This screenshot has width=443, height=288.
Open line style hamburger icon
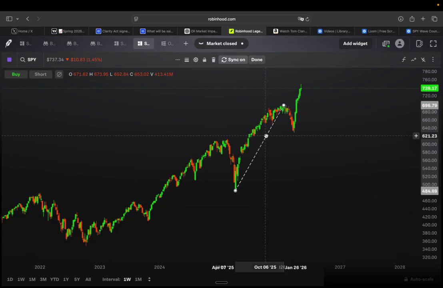pyautogui.click(x=187, y=60)
